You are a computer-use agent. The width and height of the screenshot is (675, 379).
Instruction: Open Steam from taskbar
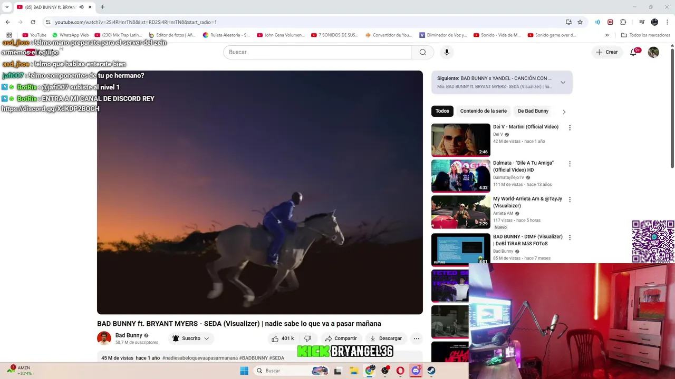tap(431, 371)
